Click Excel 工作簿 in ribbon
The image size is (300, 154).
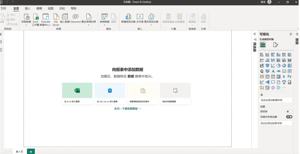coord(35,20)
